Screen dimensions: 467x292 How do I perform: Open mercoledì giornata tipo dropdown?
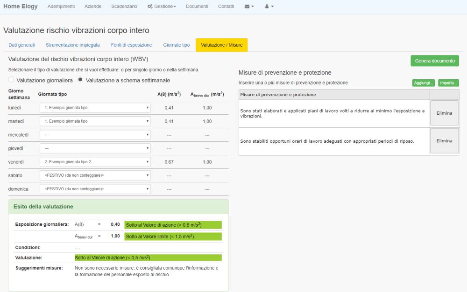95,135
